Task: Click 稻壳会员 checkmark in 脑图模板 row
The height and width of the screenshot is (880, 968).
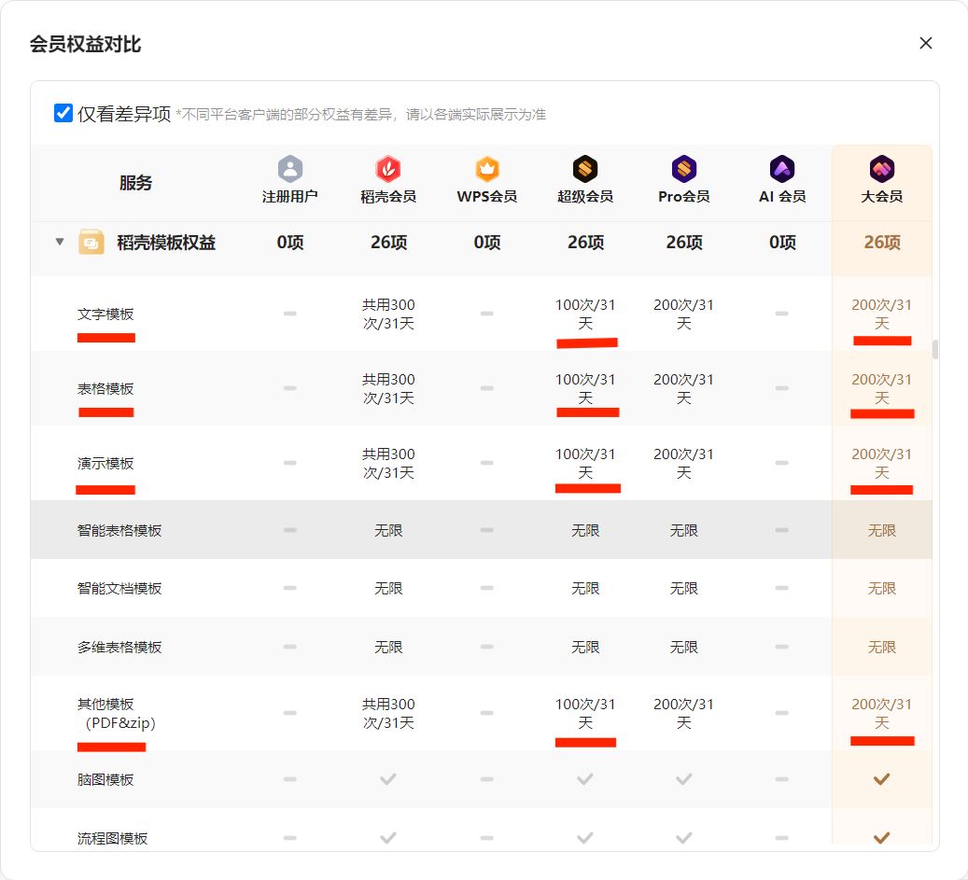Action: coord(388,779)
